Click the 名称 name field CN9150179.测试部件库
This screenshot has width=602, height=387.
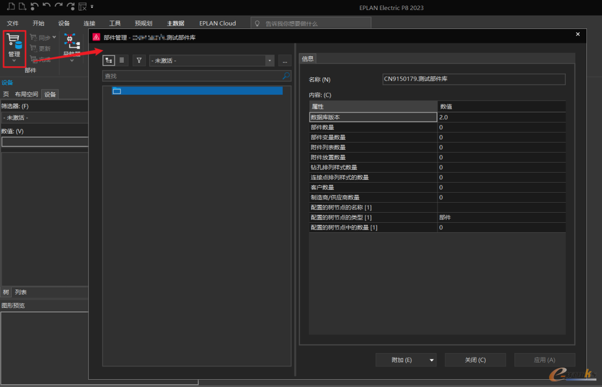[x=474, y=79]
